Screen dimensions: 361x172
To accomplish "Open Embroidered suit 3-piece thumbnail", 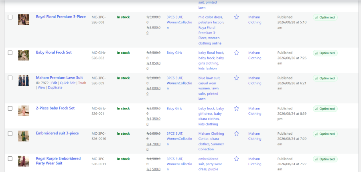I will (24, 136).
